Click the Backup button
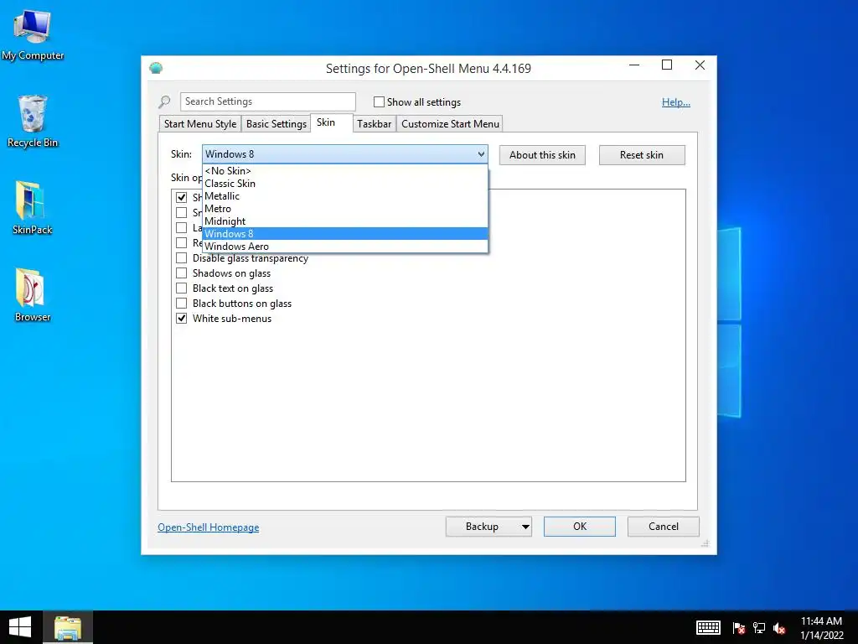Image resolution: width=858 pixels, height=644 pixels. [x=482, y=527]
